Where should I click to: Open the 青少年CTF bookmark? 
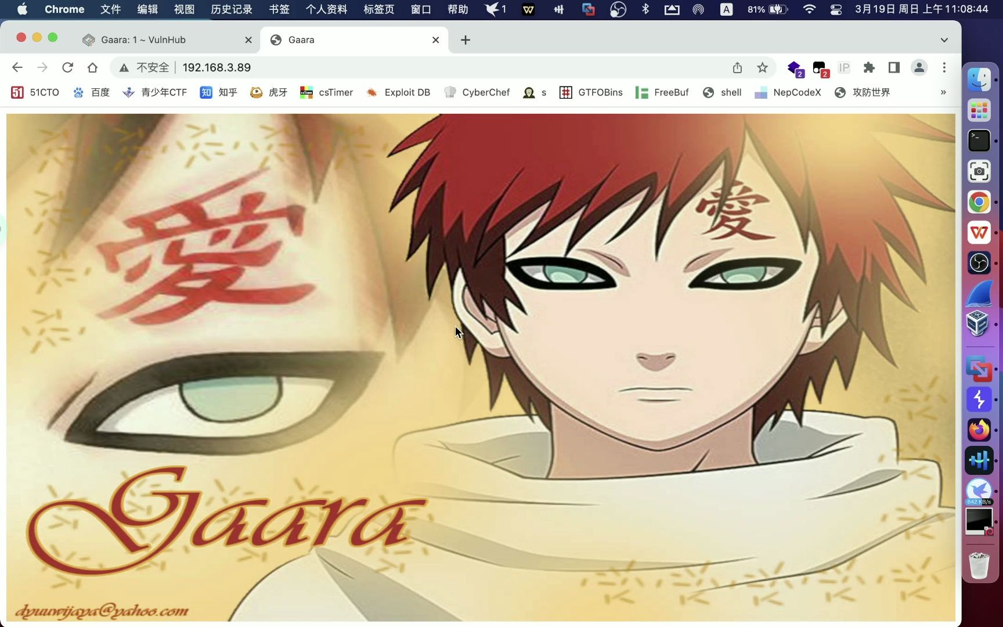pos(154,92)
